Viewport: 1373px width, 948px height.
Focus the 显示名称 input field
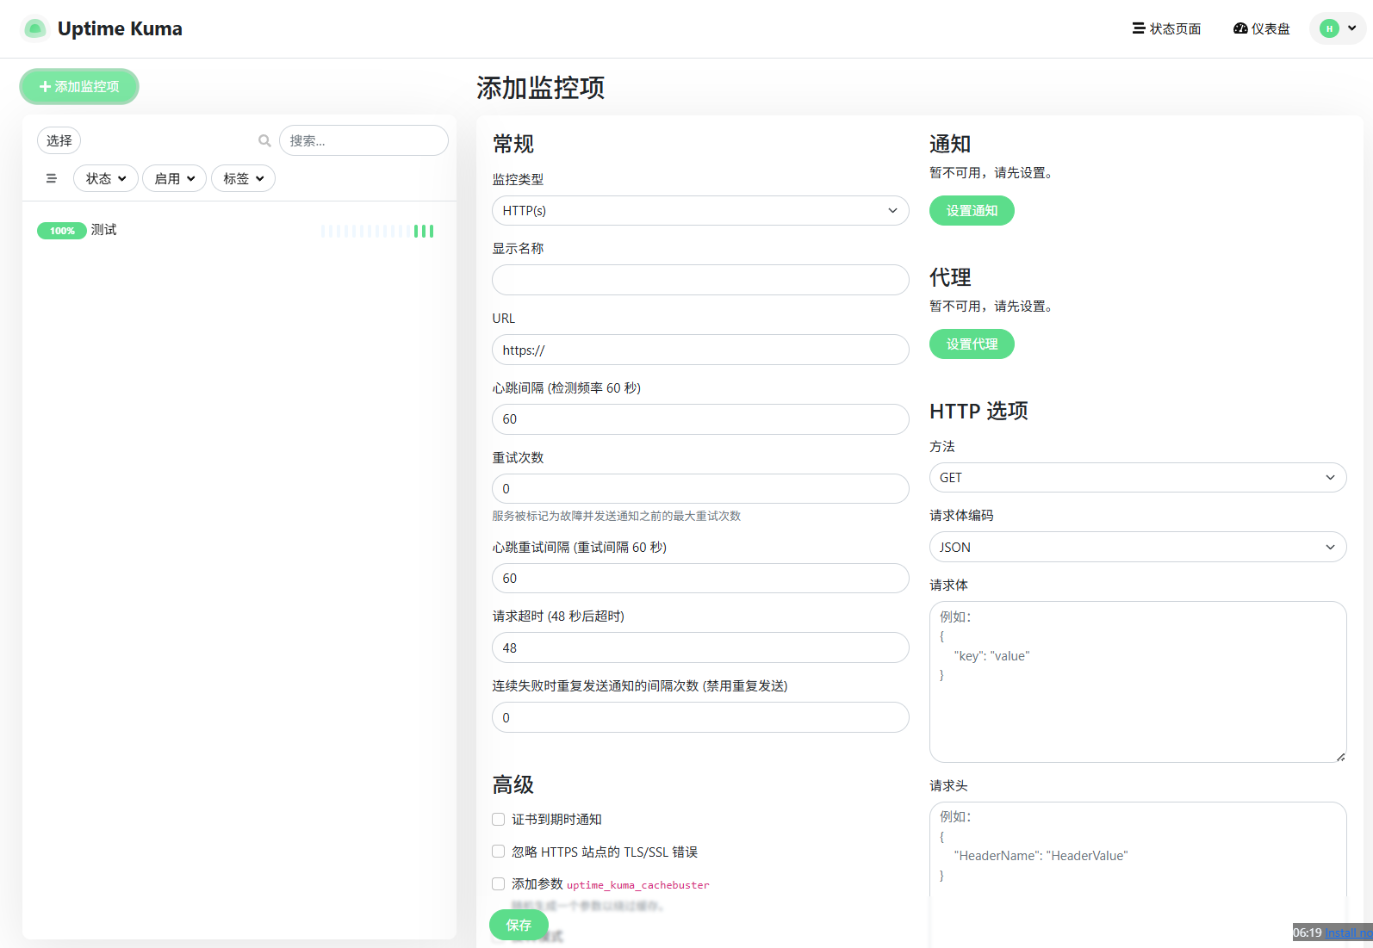(x=699, y=280)
